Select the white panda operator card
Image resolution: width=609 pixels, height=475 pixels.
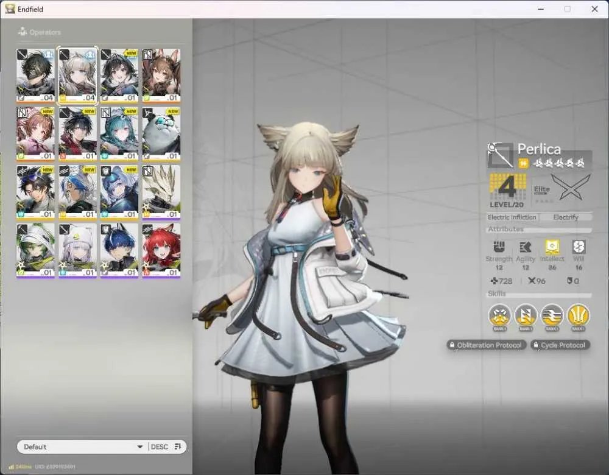(161, 134)
